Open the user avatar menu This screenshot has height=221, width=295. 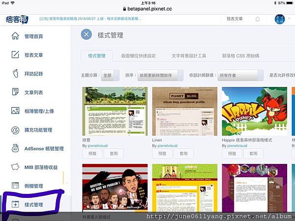coord(280,19)
